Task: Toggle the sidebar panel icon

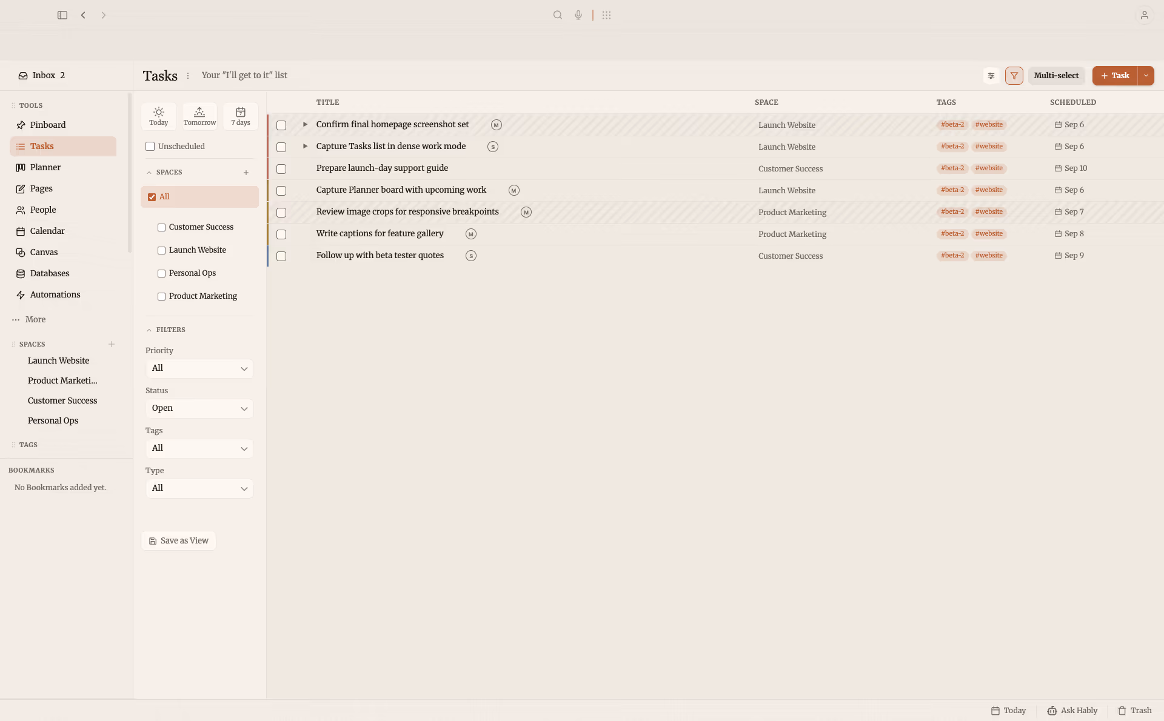Action: (x=62, y=15)
